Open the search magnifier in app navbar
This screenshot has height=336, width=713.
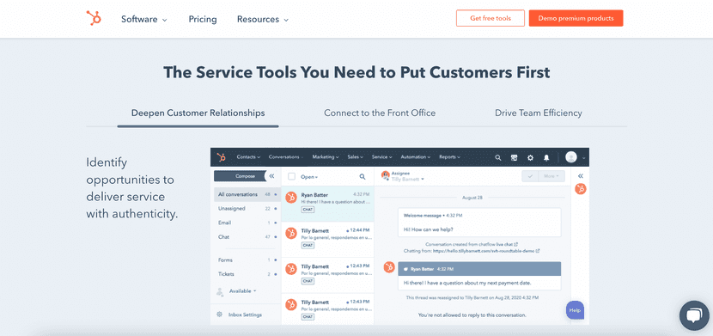[498, 157]
